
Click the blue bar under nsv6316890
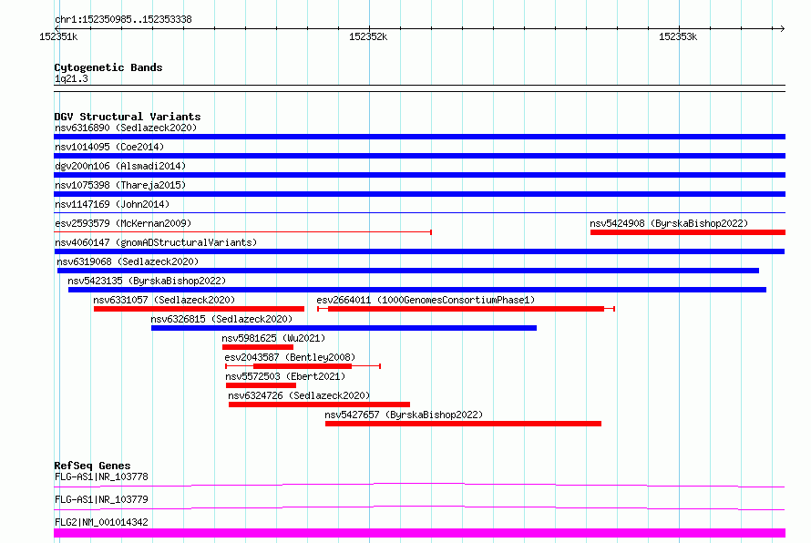419,137
